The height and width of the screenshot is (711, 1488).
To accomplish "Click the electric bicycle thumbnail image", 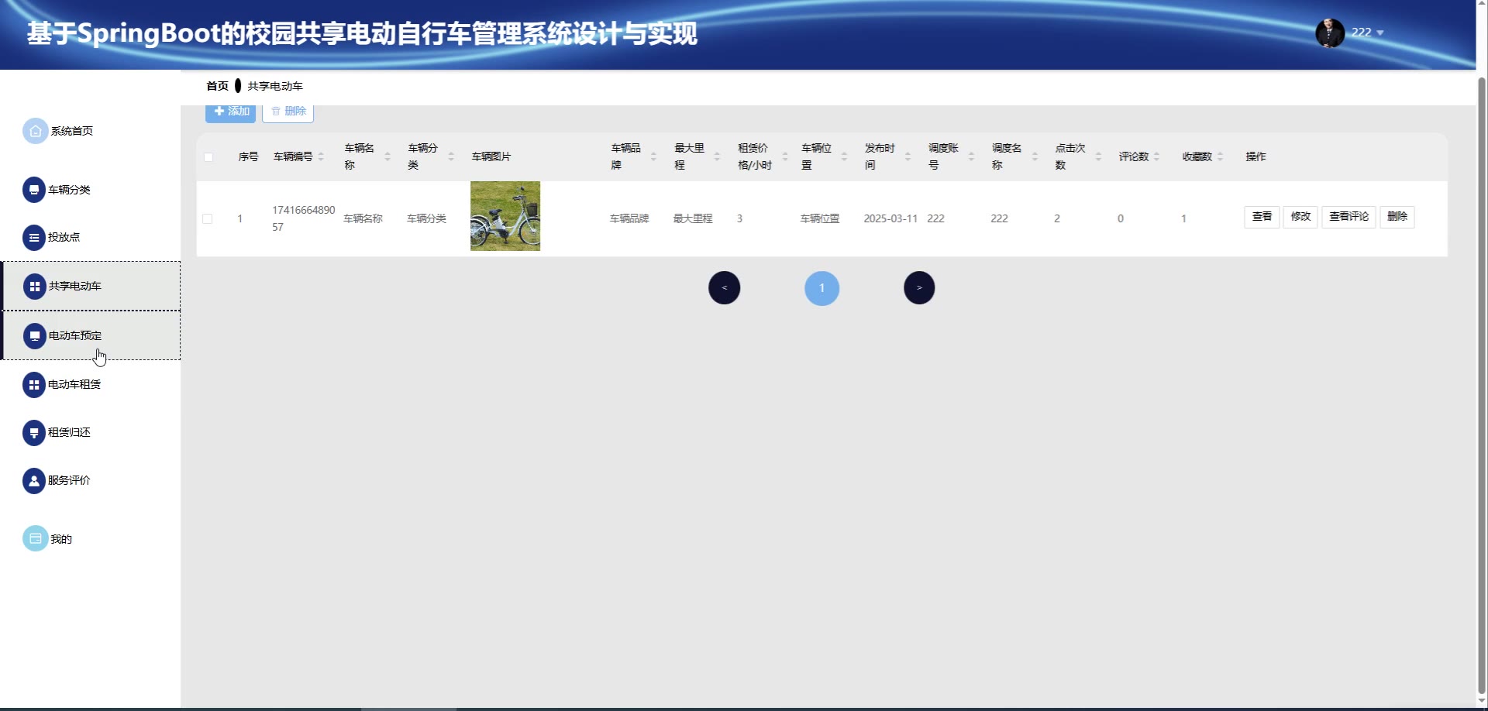I will 505,216.
